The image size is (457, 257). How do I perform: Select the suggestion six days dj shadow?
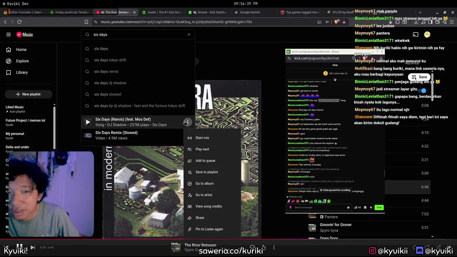coord(138,83)
